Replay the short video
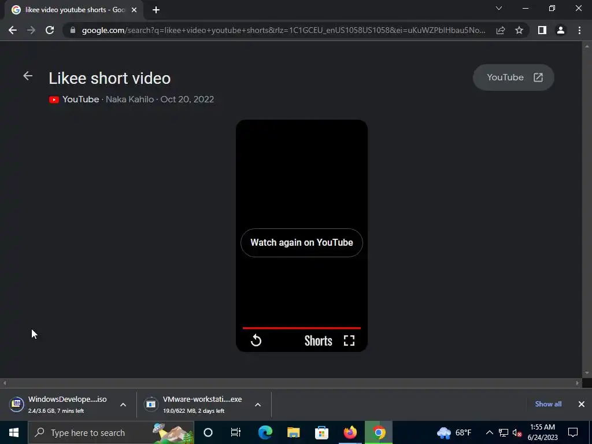The width and height of the screenshot is (592, 444). click(256, 340)
